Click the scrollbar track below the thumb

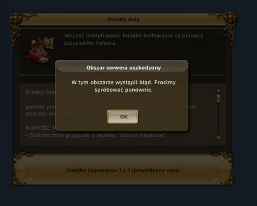[x=218, y=119]
